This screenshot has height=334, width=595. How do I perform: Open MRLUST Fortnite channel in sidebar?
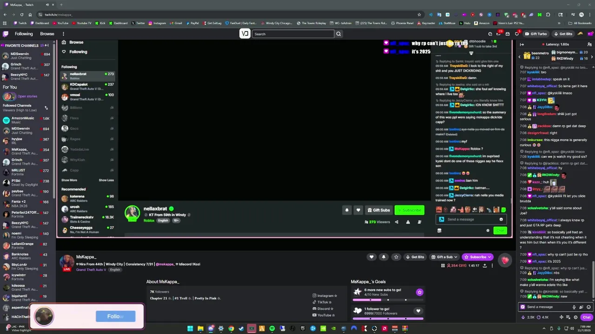(27, 172)
